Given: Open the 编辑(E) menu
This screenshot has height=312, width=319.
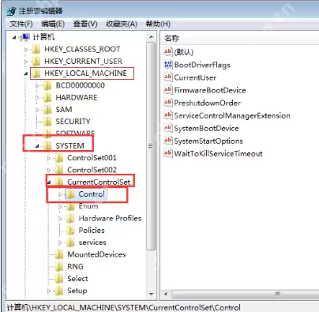Looking at the screenshot, I should click(x=53, y=24).
